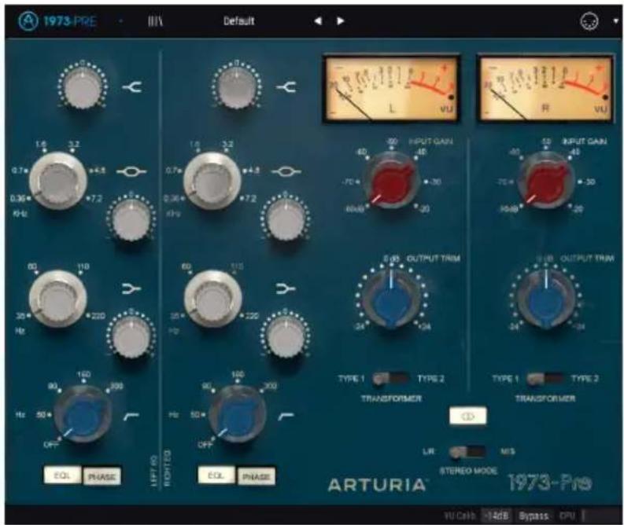Screen dimensions: 624x525
Task: Click the right blue OUTPUT TRIM knob
Action: pyautogui.click(x=545, y=299)
